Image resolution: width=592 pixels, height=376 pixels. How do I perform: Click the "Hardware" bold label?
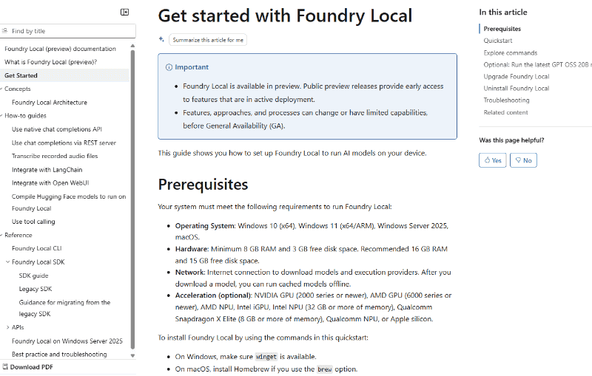coord(192,249)
